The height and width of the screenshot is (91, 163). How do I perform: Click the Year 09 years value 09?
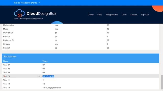(x=44, y=73)
